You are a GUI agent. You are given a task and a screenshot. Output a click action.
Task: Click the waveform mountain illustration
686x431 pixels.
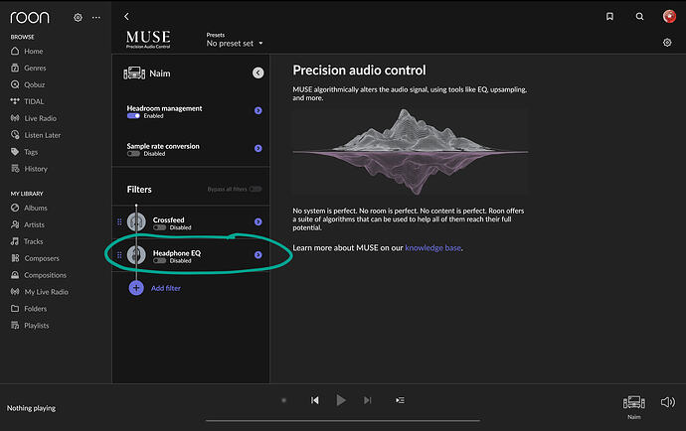(411, 151)
